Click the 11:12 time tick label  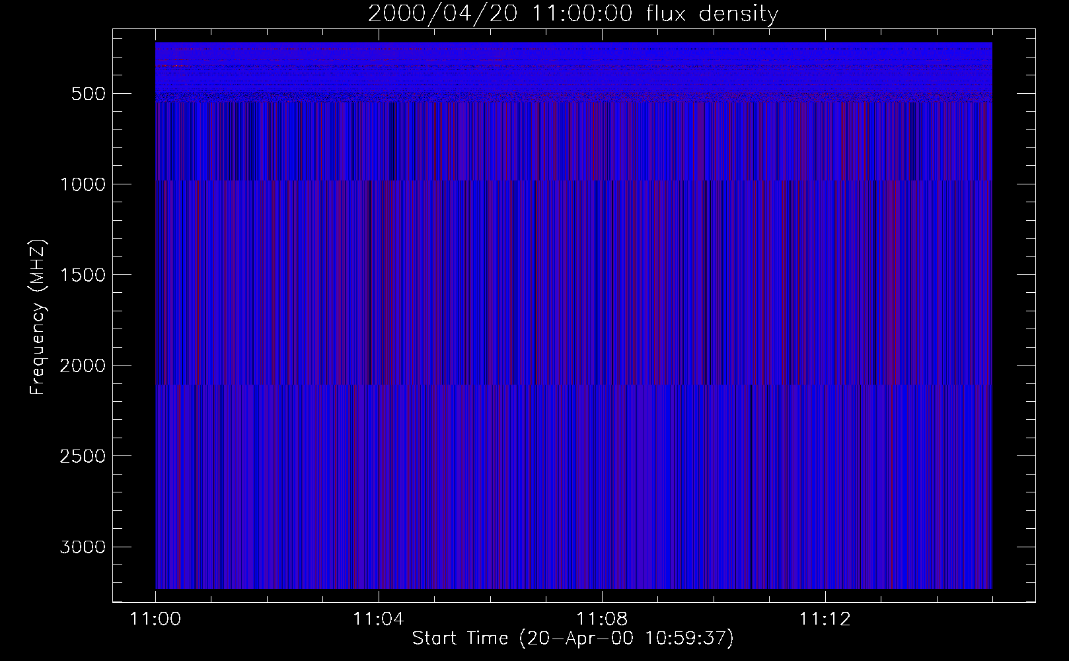tap(824, 619)
